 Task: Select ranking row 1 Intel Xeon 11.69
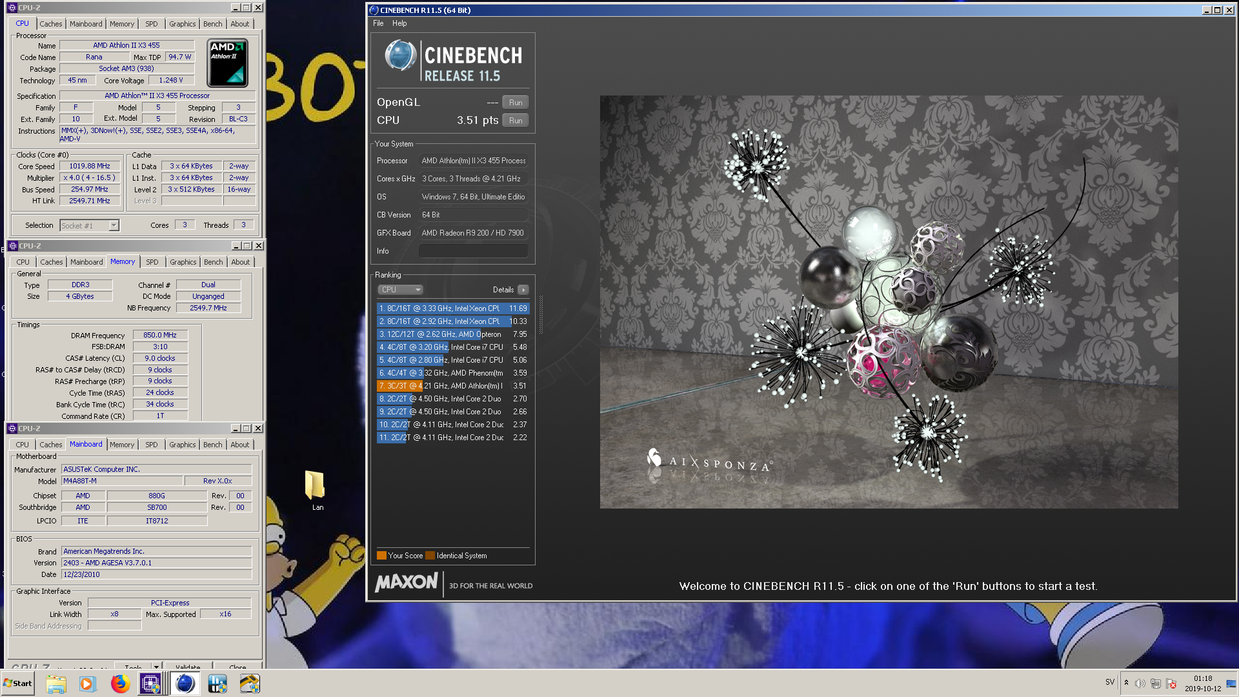point(453,308)
